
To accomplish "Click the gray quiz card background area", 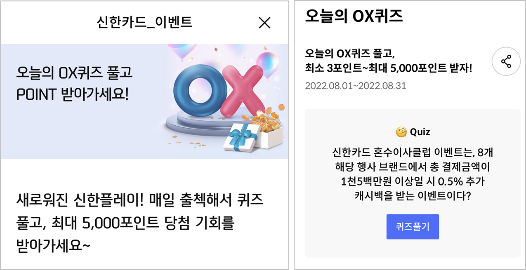I will tap(413, 183).
